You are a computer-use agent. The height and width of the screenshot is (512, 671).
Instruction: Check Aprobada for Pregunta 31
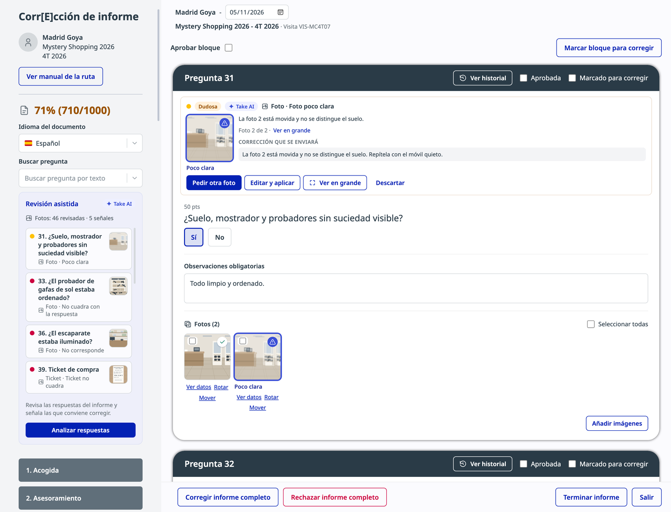(x=523, y=78)
